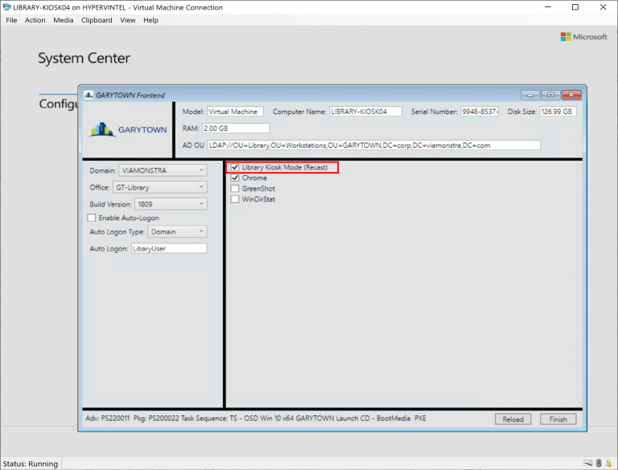Viewport: 618px width, 470px height.
Task: Open the Action menu
Action: (35, 20)
